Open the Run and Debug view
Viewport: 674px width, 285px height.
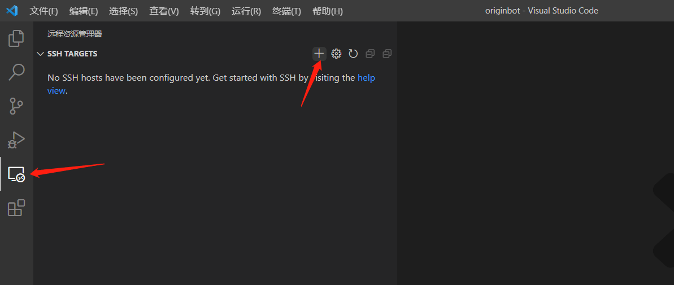[16, 139]
